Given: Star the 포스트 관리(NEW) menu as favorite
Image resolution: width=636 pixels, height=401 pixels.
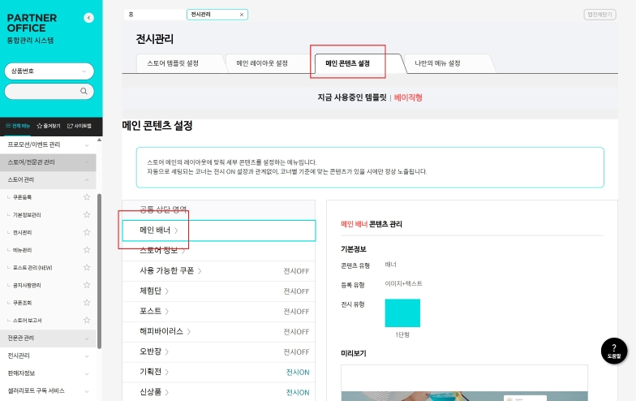Looking at the screenshot, I should [x=87, y=267].
